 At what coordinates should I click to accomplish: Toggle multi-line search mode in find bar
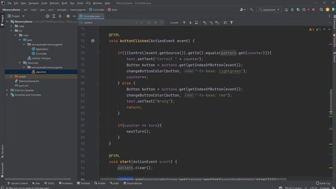pyautogui.click(x=141, y=23)
